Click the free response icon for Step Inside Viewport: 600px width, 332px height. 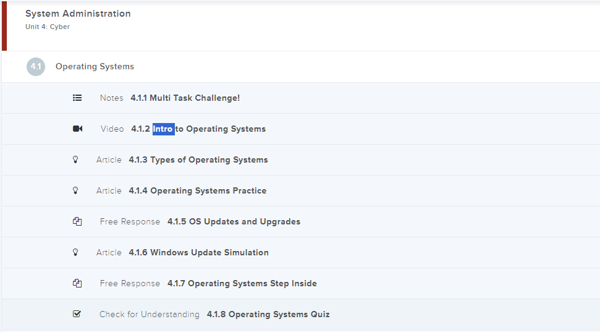coord(77,283)
